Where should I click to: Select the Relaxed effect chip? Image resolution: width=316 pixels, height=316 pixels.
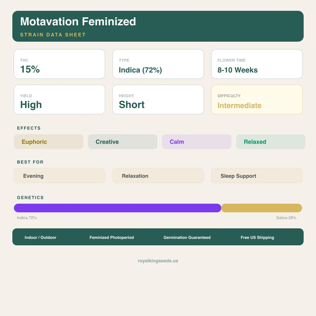[x=271, y=142]
